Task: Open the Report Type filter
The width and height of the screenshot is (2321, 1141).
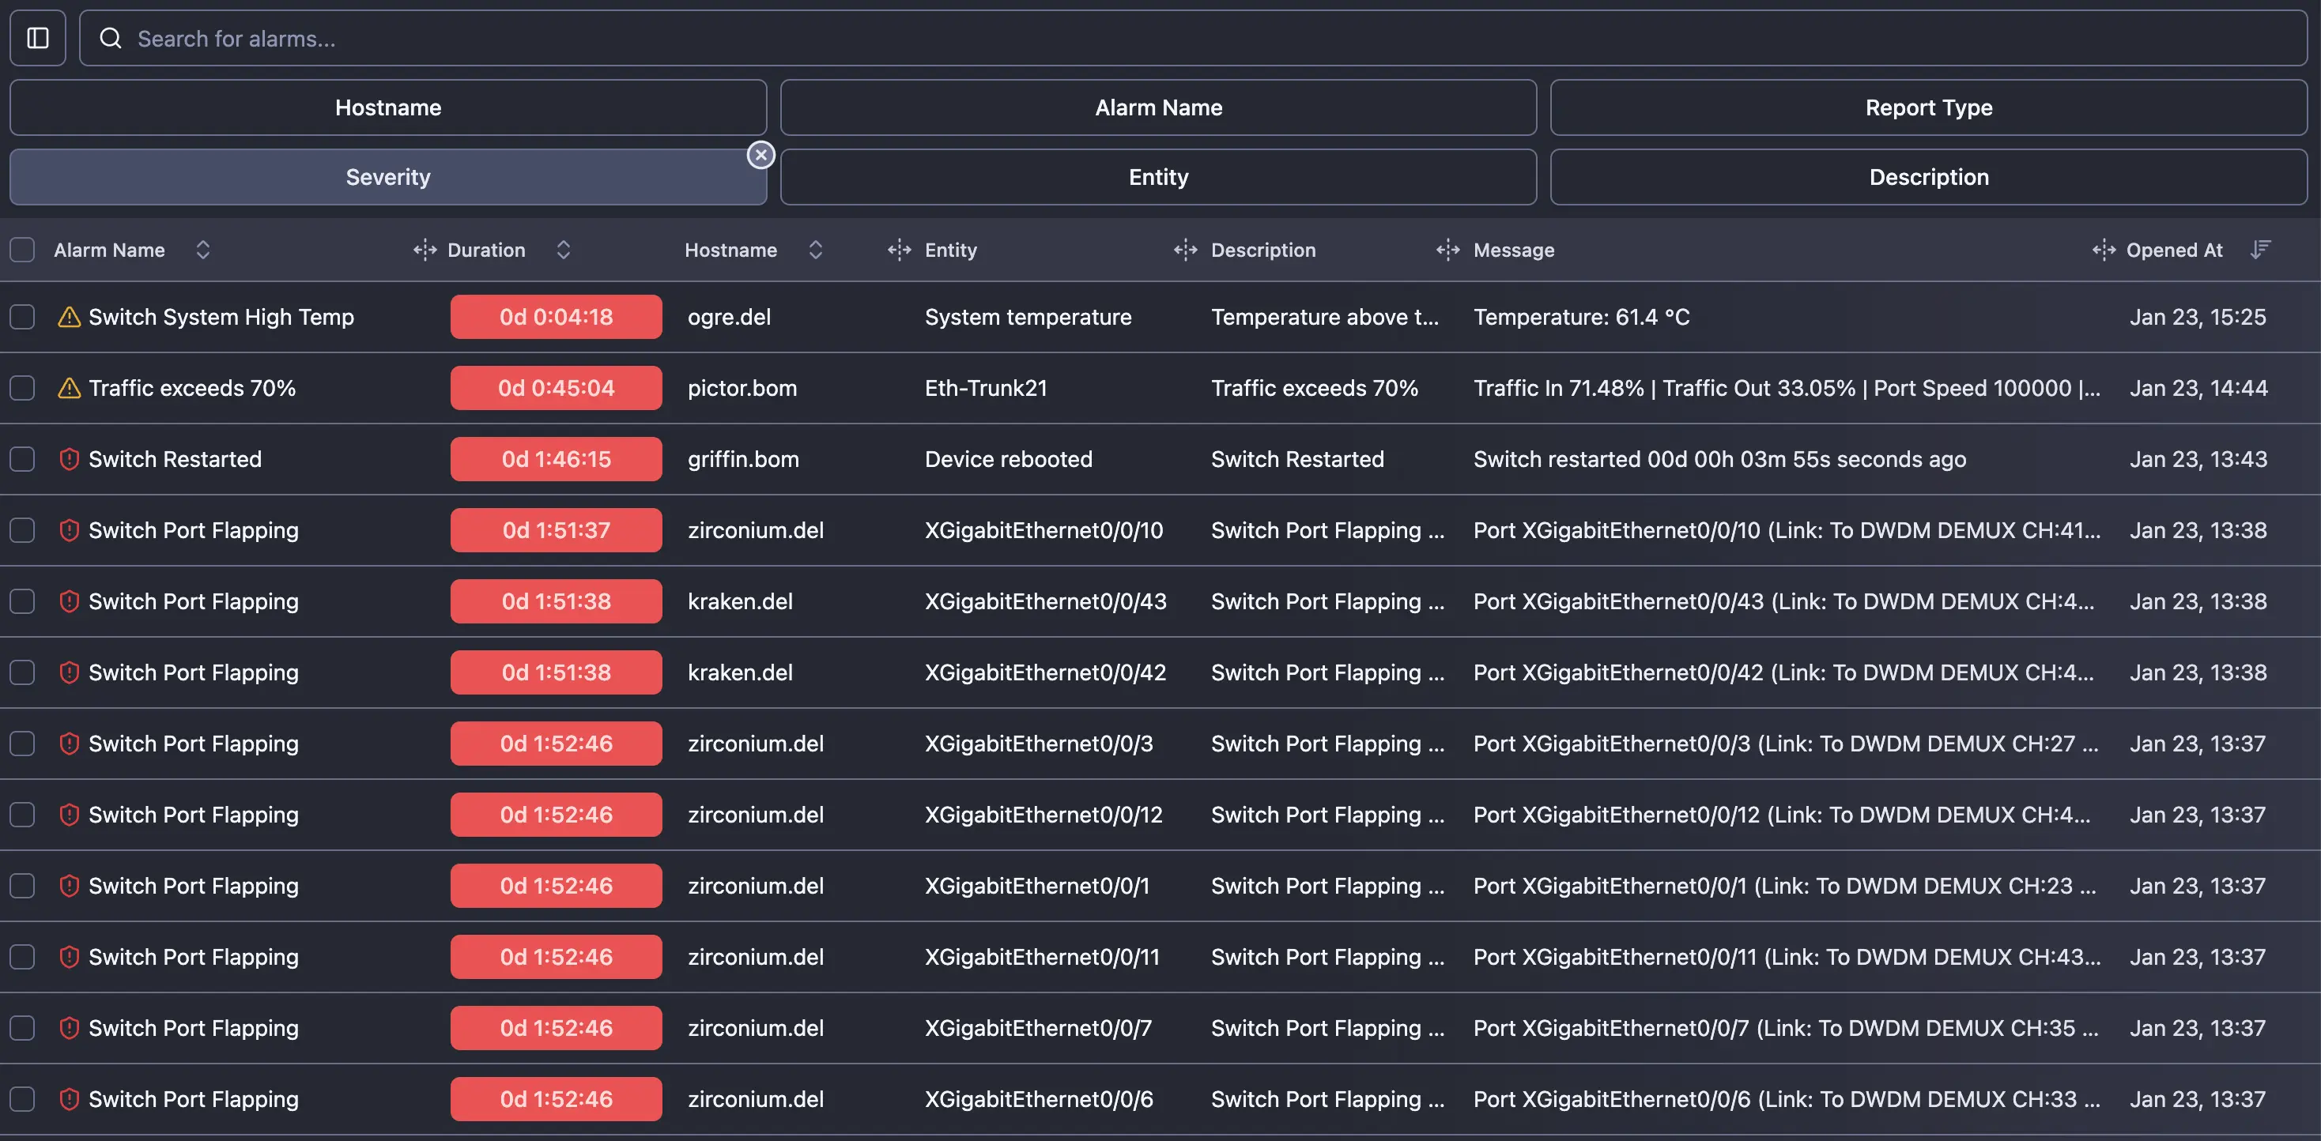Action: tap(1928, 107)
